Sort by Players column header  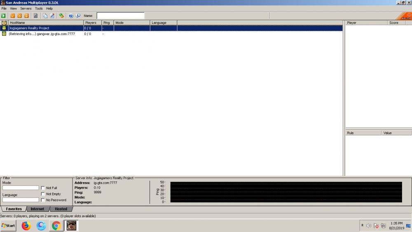tap(92, 23)
